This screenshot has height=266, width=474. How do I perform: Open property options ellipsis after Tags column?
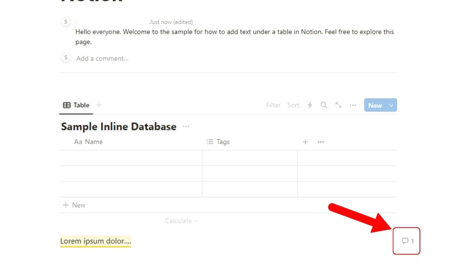coord(321,142)
